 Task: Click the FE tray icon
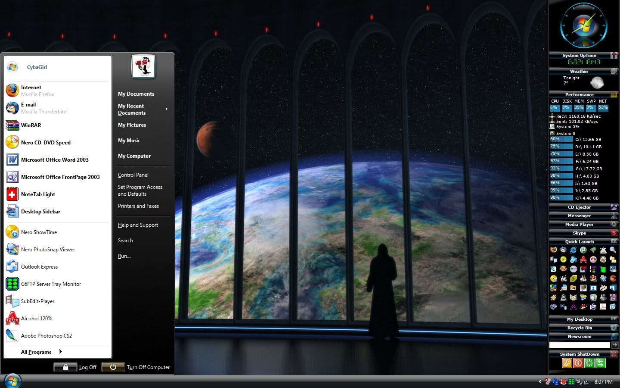[x=555, y=382]
